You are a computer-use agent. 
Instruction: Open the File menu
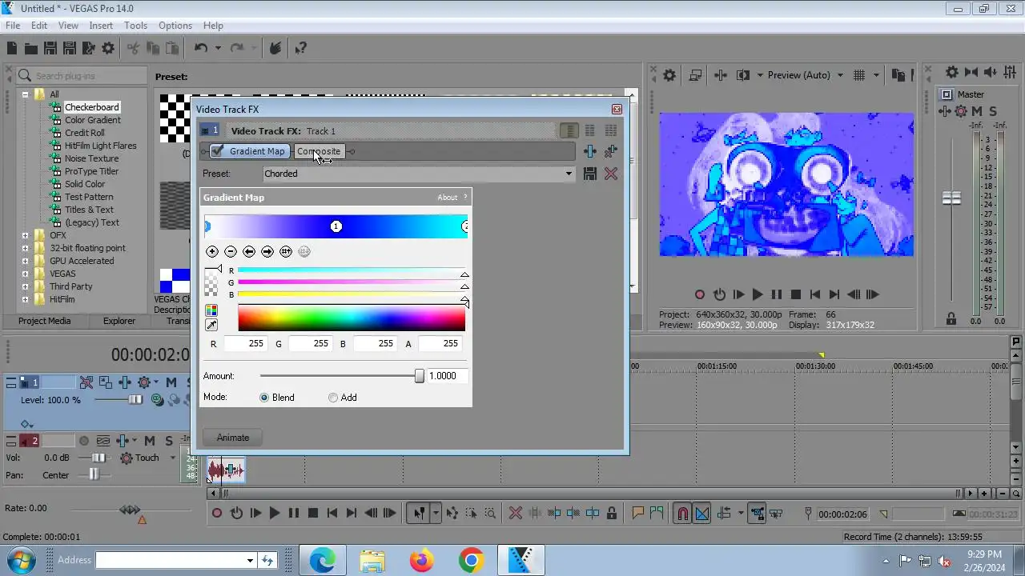tap(13, 26)
